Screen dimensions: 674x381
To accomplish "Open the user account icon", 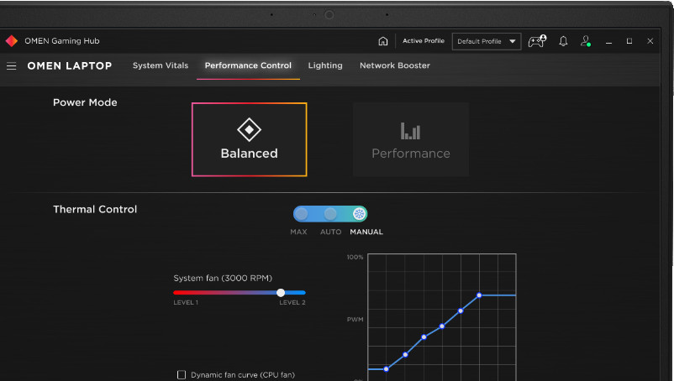I will point(586,41).
